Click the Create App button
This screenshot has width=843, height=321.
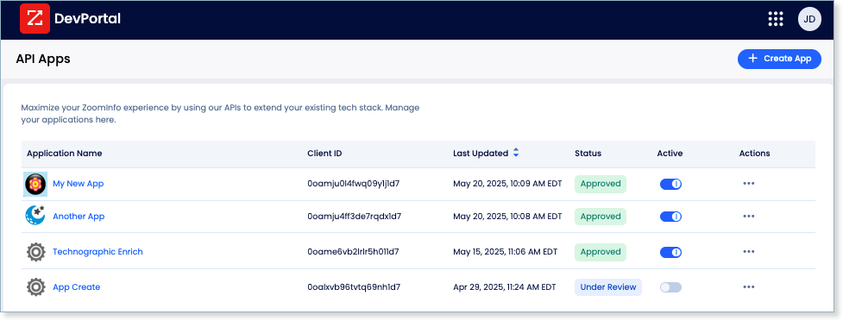(779, 59)
